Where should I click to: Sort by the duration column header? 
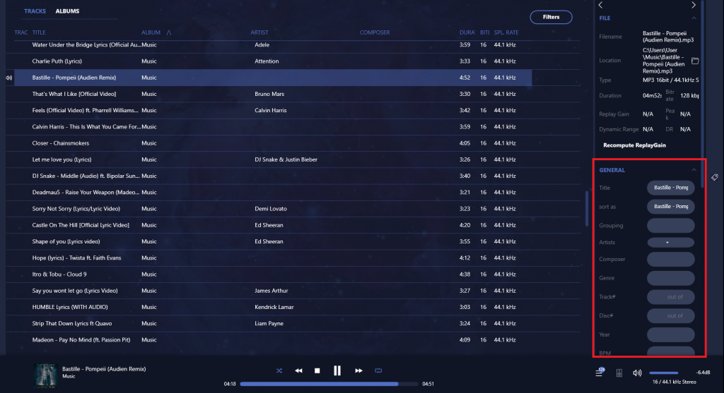click(x=467, y=32)
